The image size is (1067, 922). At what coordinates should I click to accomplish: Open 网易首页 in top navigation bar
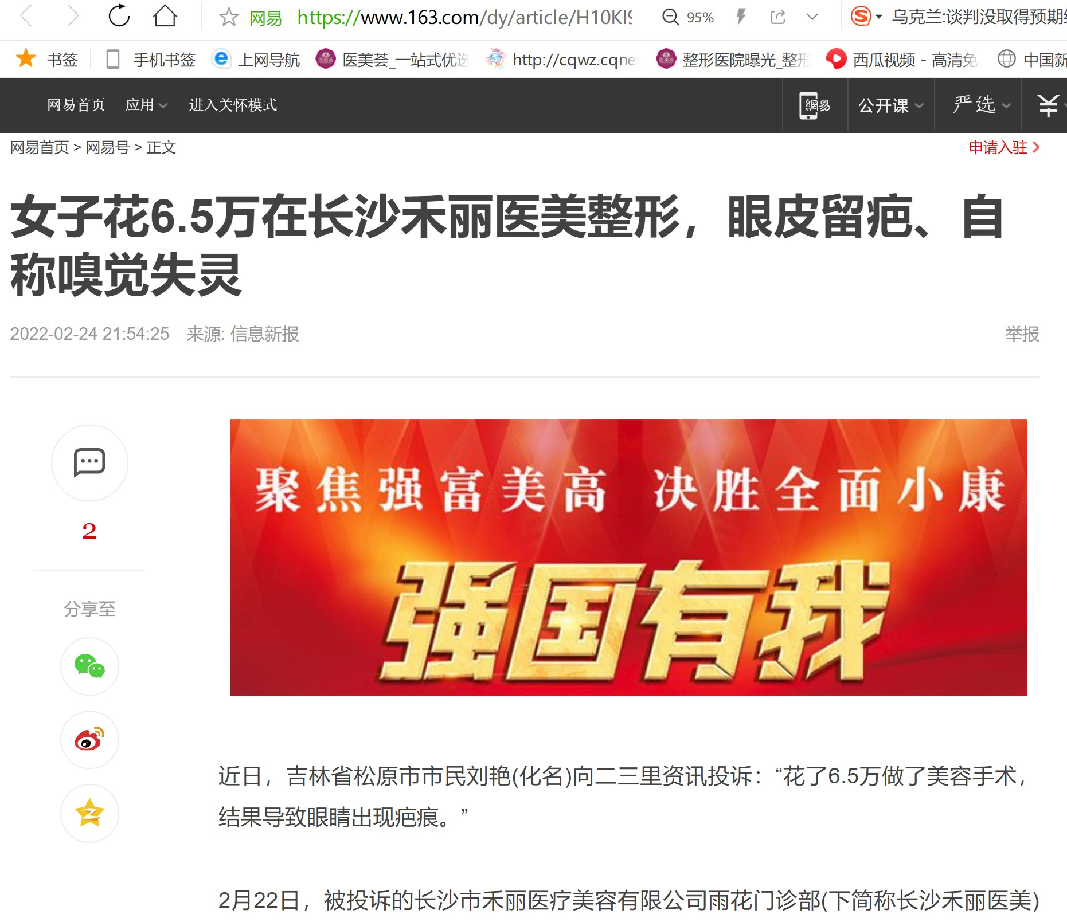click(x=76, y=105)
